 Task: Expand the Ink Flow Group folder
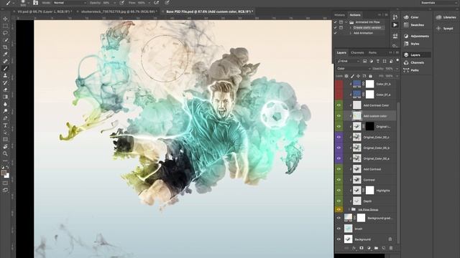click(349, 209)
